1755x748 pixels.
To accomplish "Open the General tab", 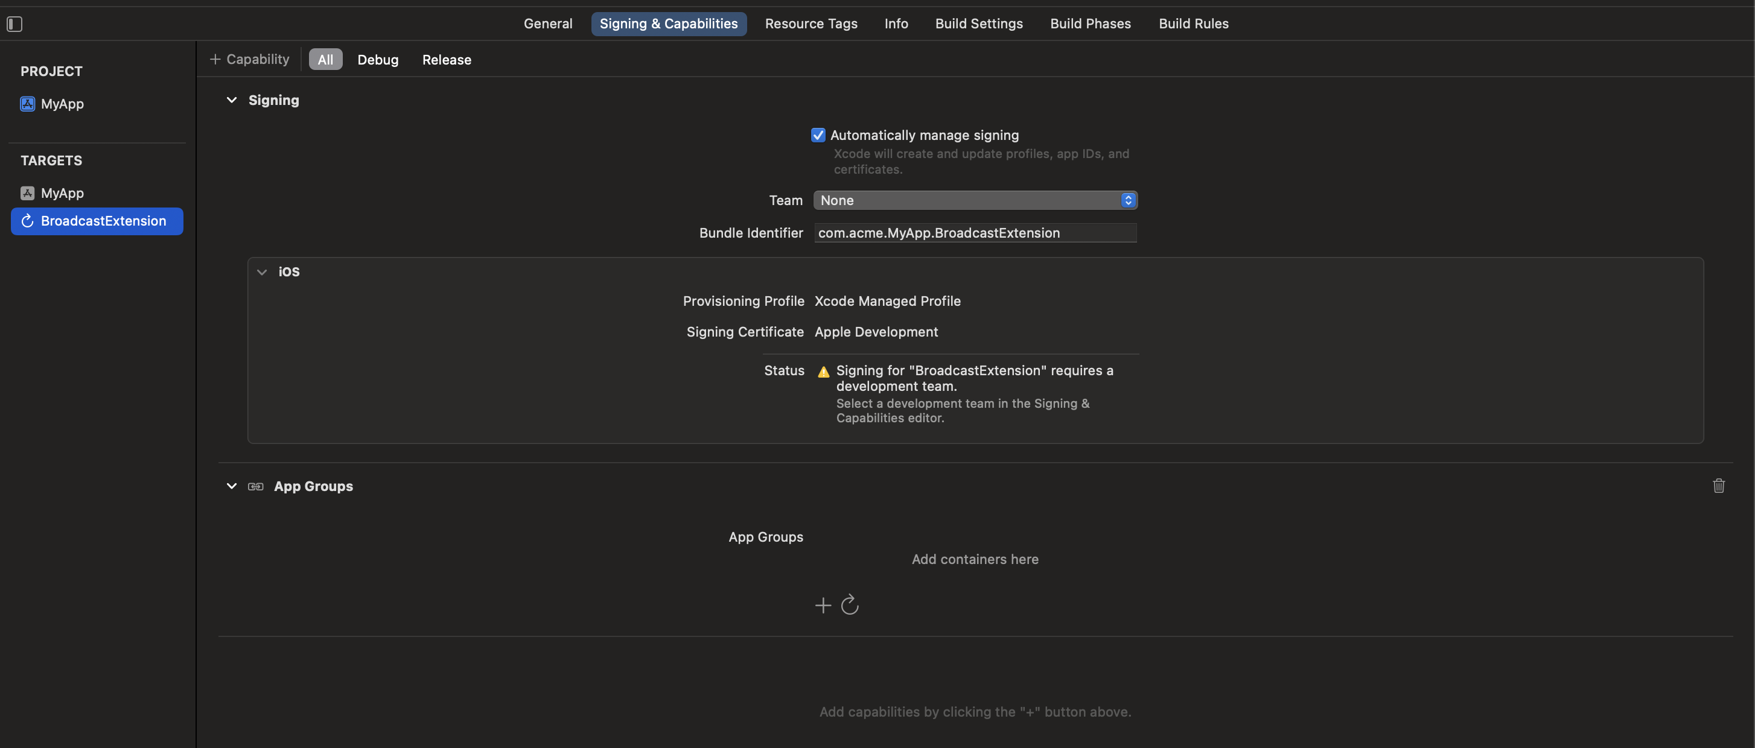I will [548, 24].
